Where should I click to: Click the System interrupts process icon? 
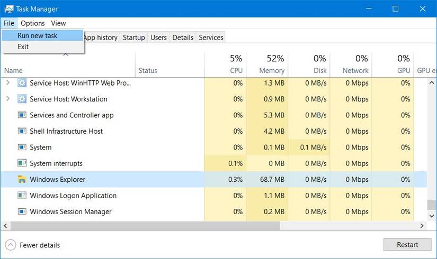click(x=22, y=163)
